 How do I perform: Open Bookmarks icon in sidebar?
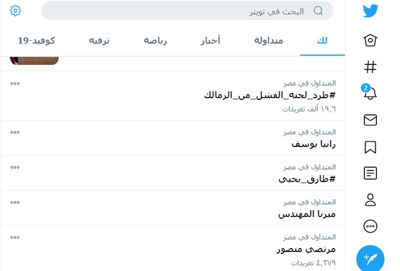point(371,146)
